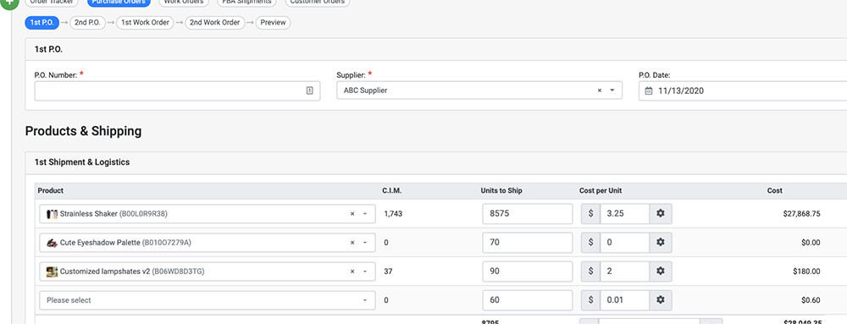Open the Please select product dropdown
Image resolution: width=847 pixels, height=324 pixels.
tap(208, 300)
